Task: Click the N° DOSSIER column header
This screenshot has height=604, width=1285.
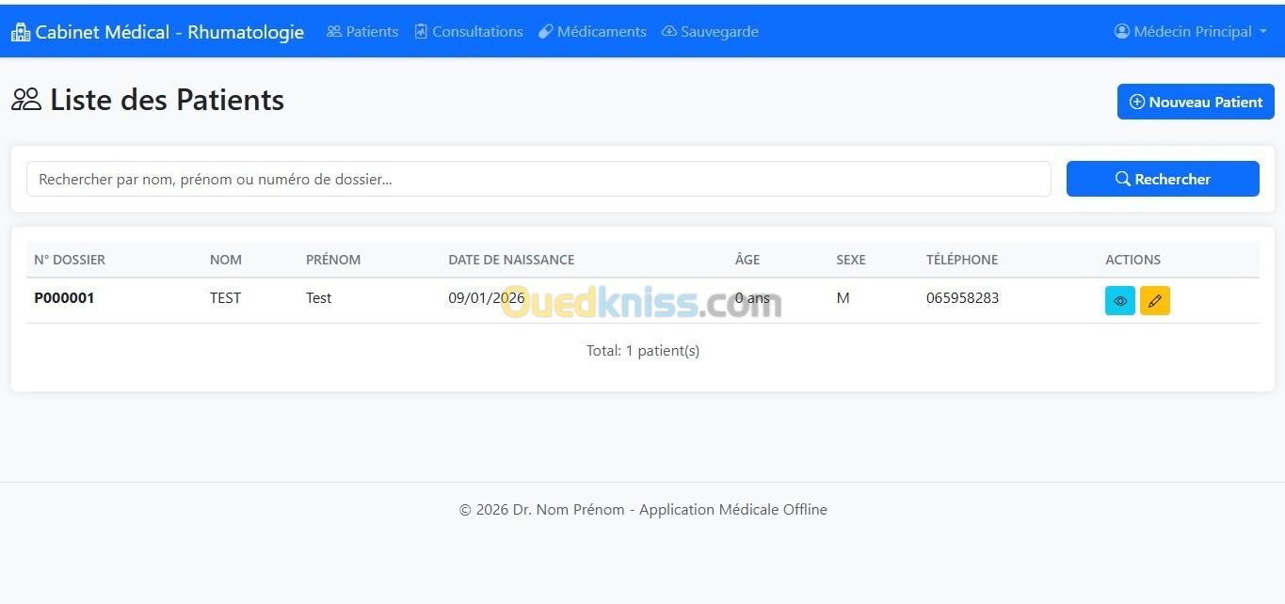Action: (70, 260)
